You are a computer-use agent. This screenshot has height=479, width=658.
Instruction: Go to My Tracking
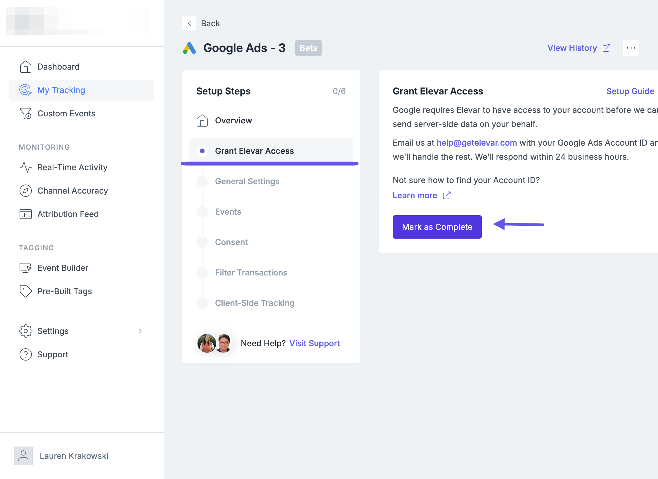coord(82,90)
